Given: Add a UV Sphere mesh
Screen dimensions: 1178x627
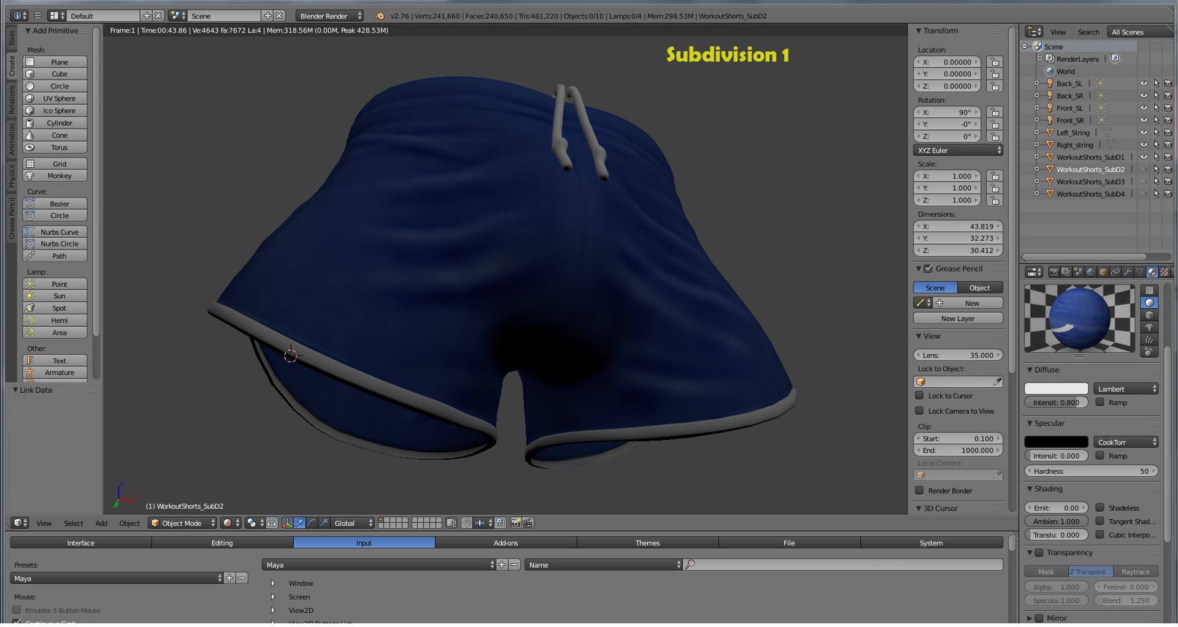Looking at the screenshot, I should click(55, 99).
